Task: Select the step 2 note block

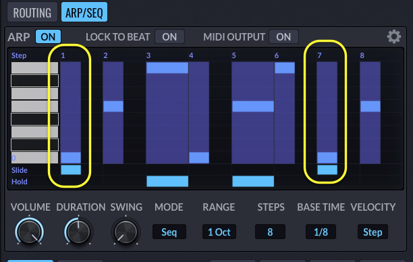Action: [113, 107]
